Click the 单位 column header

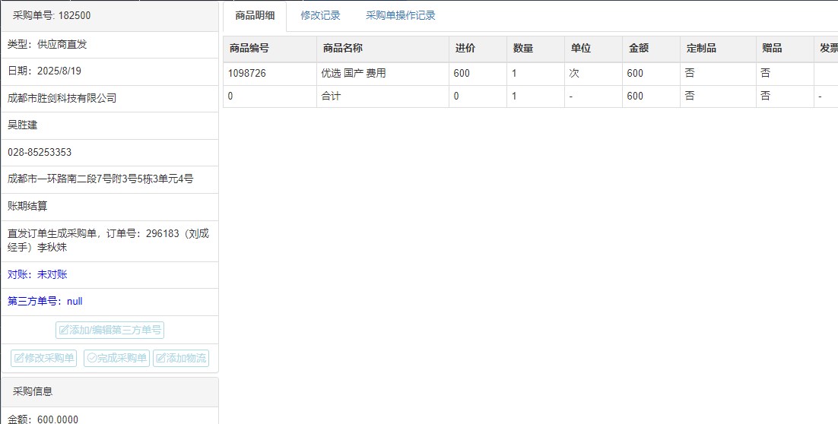tap(593, 49)
